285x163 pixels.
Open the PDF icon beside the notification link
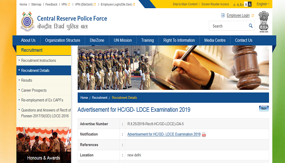click(204, 134)
